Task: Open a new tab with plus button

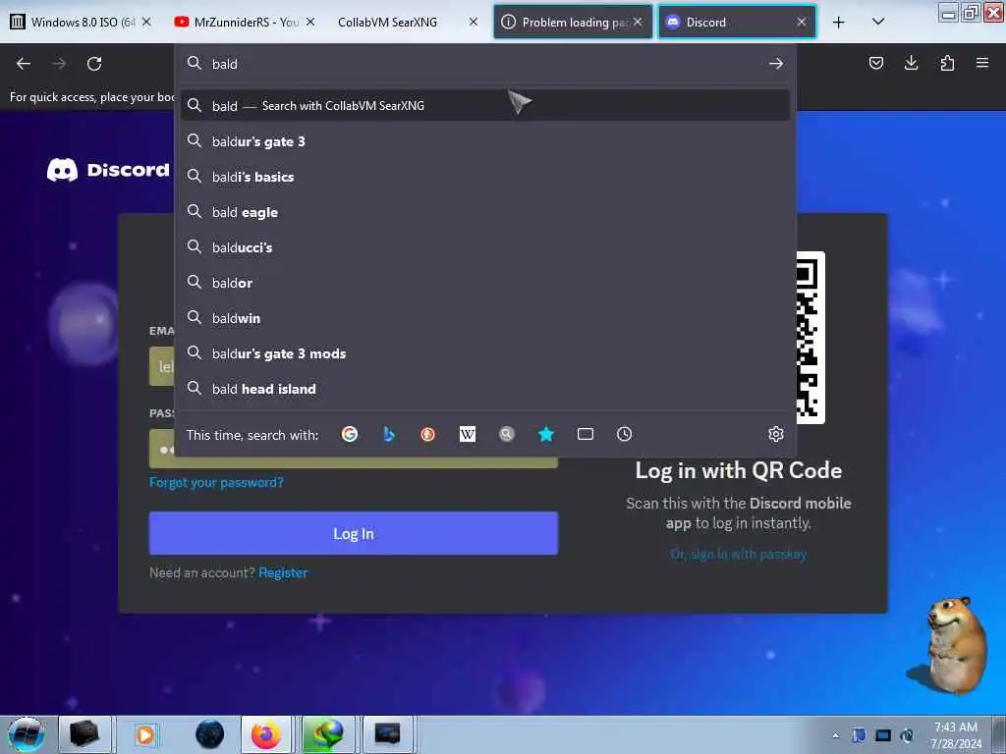Action: pyautogui.click(x=839, y=23)
